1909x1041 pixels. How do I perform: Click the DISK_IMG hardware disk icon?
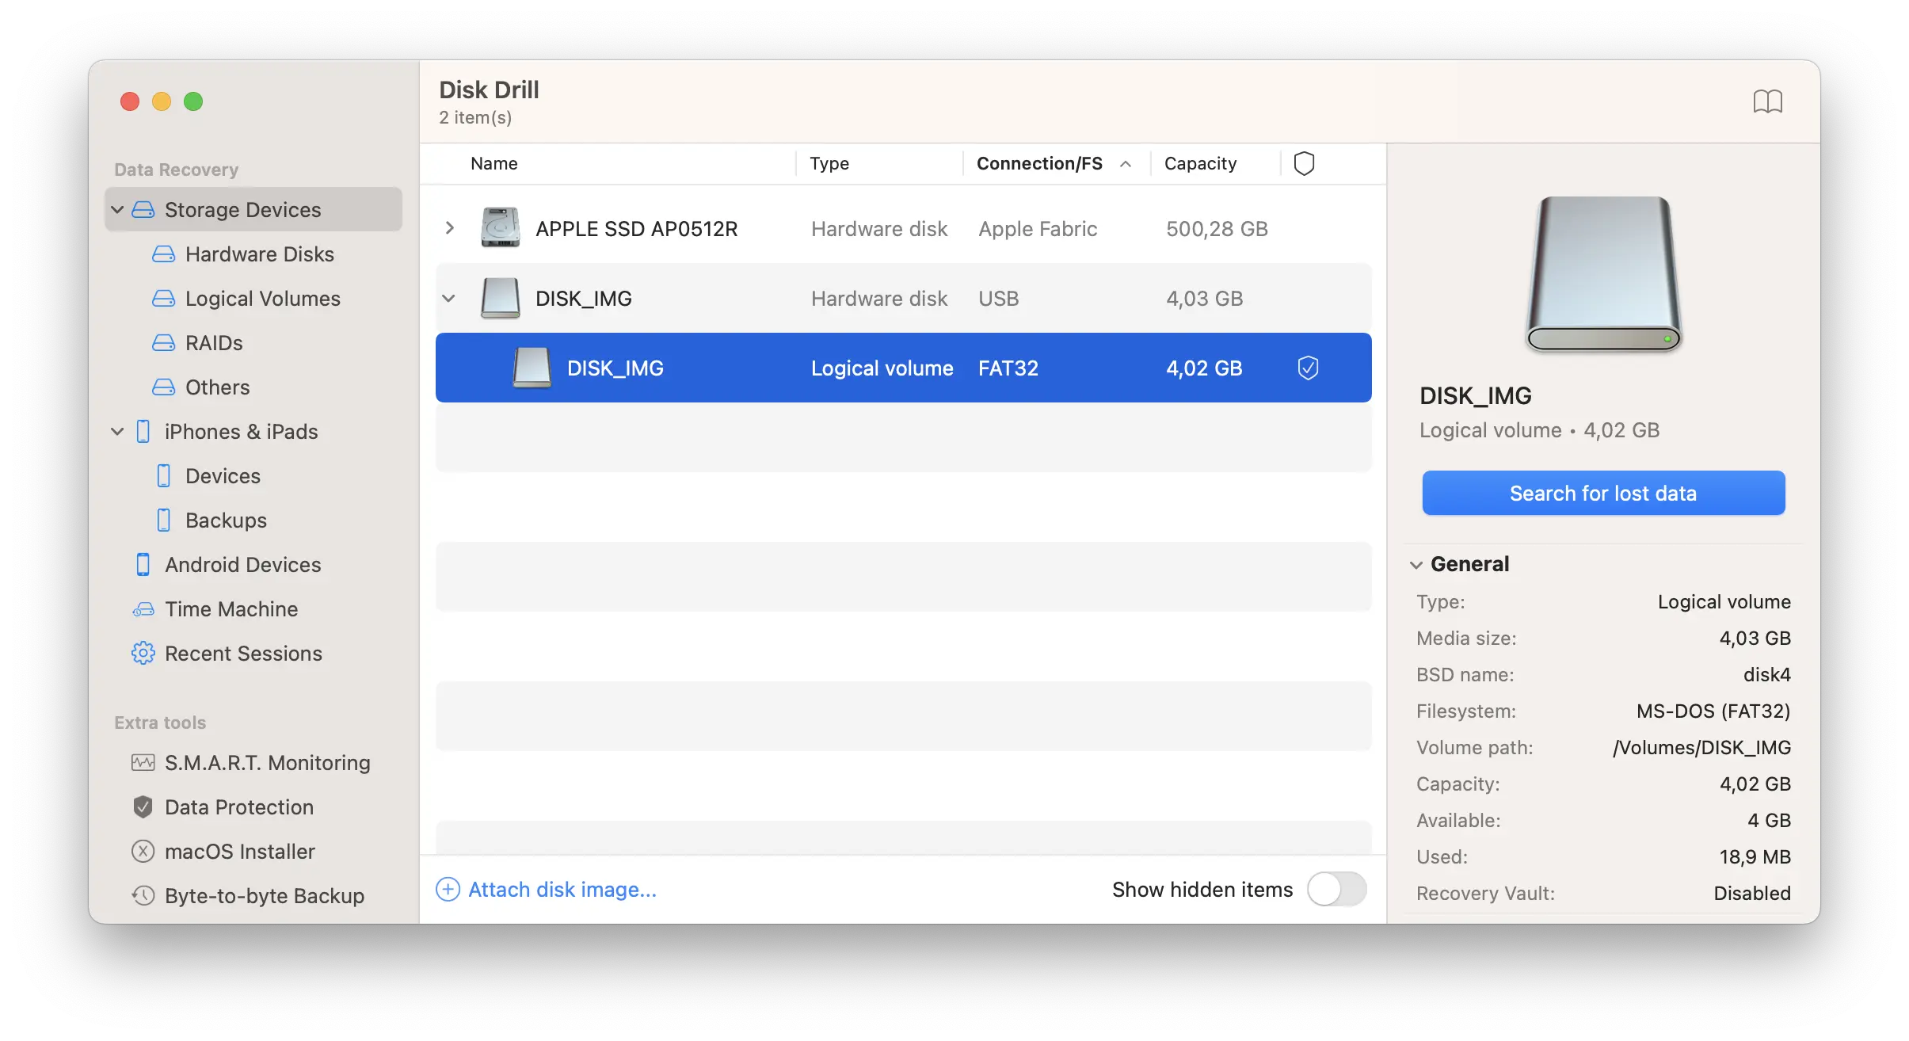click(x=500, y=298)
